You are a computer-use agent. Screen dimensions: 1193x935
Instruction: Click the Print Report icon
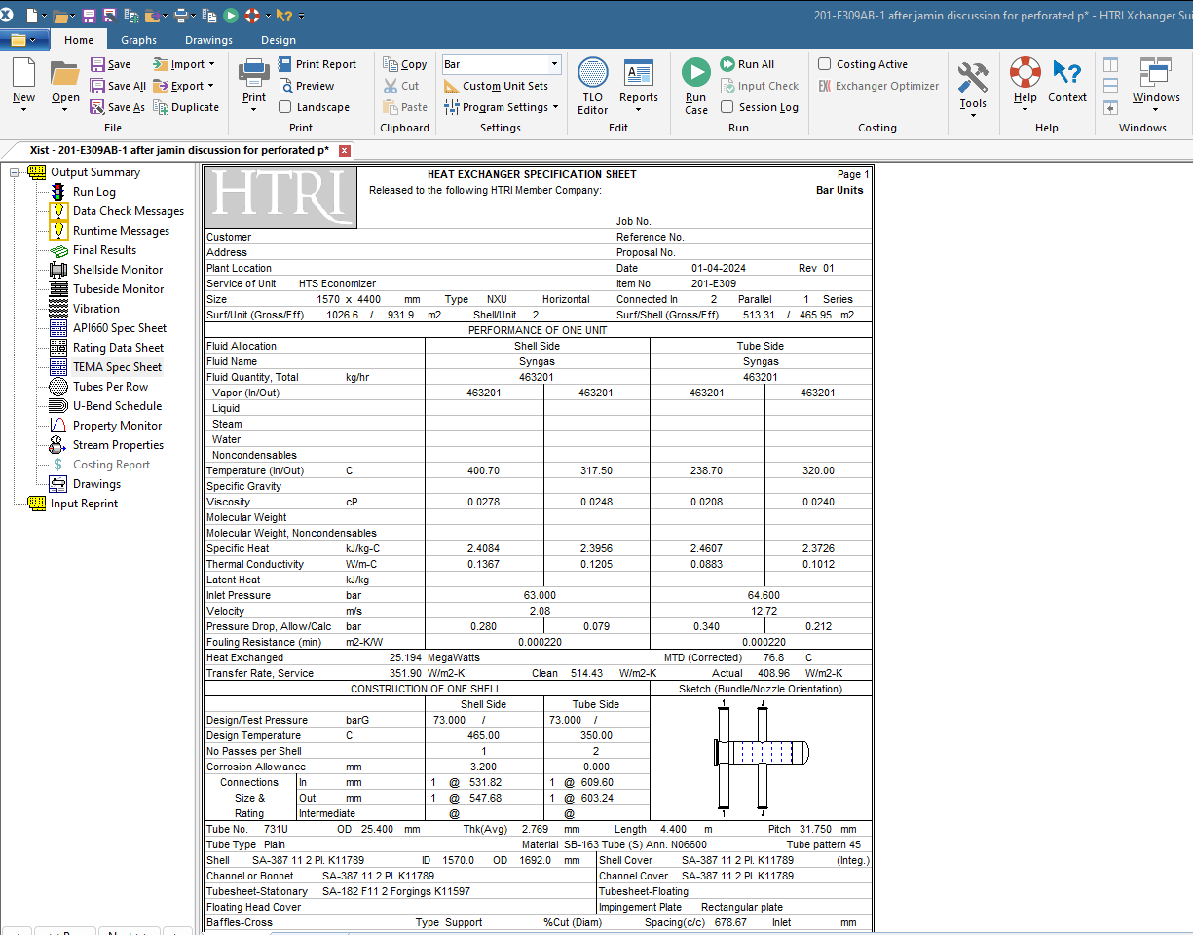click(x=285, y=64)
